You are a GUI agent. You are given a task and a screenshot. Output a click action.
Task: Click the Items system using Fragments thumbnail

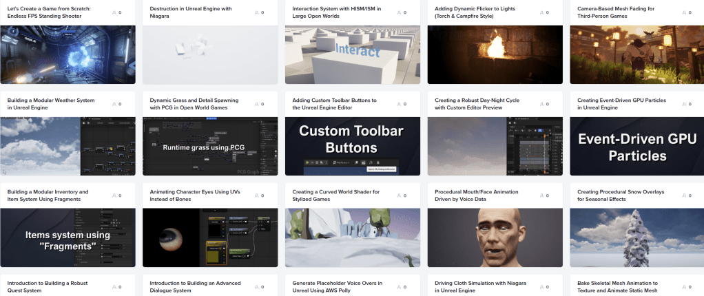pyautogui.click(x=68, y=237)
